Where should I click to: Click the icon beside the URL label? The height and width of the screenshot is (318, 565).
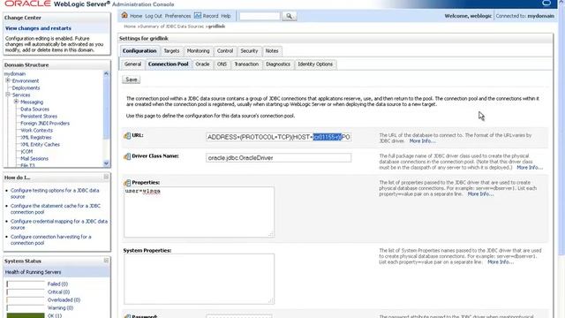tap(127, 136)
